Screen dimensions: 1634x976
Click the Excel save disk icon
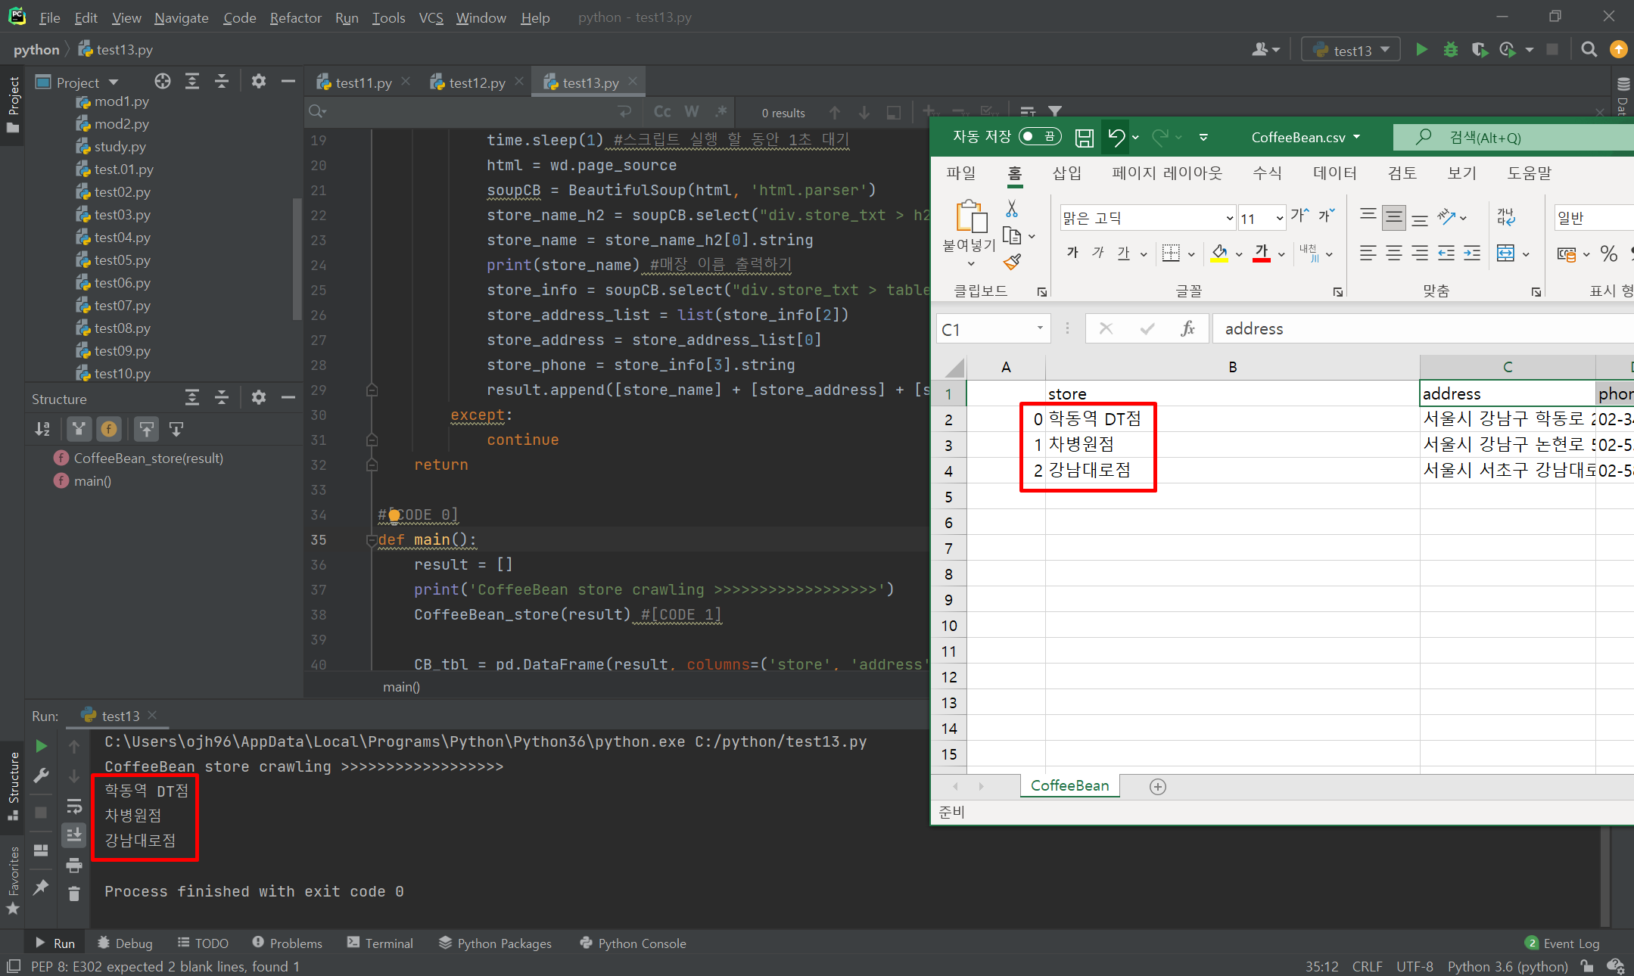click(1084, 138)
